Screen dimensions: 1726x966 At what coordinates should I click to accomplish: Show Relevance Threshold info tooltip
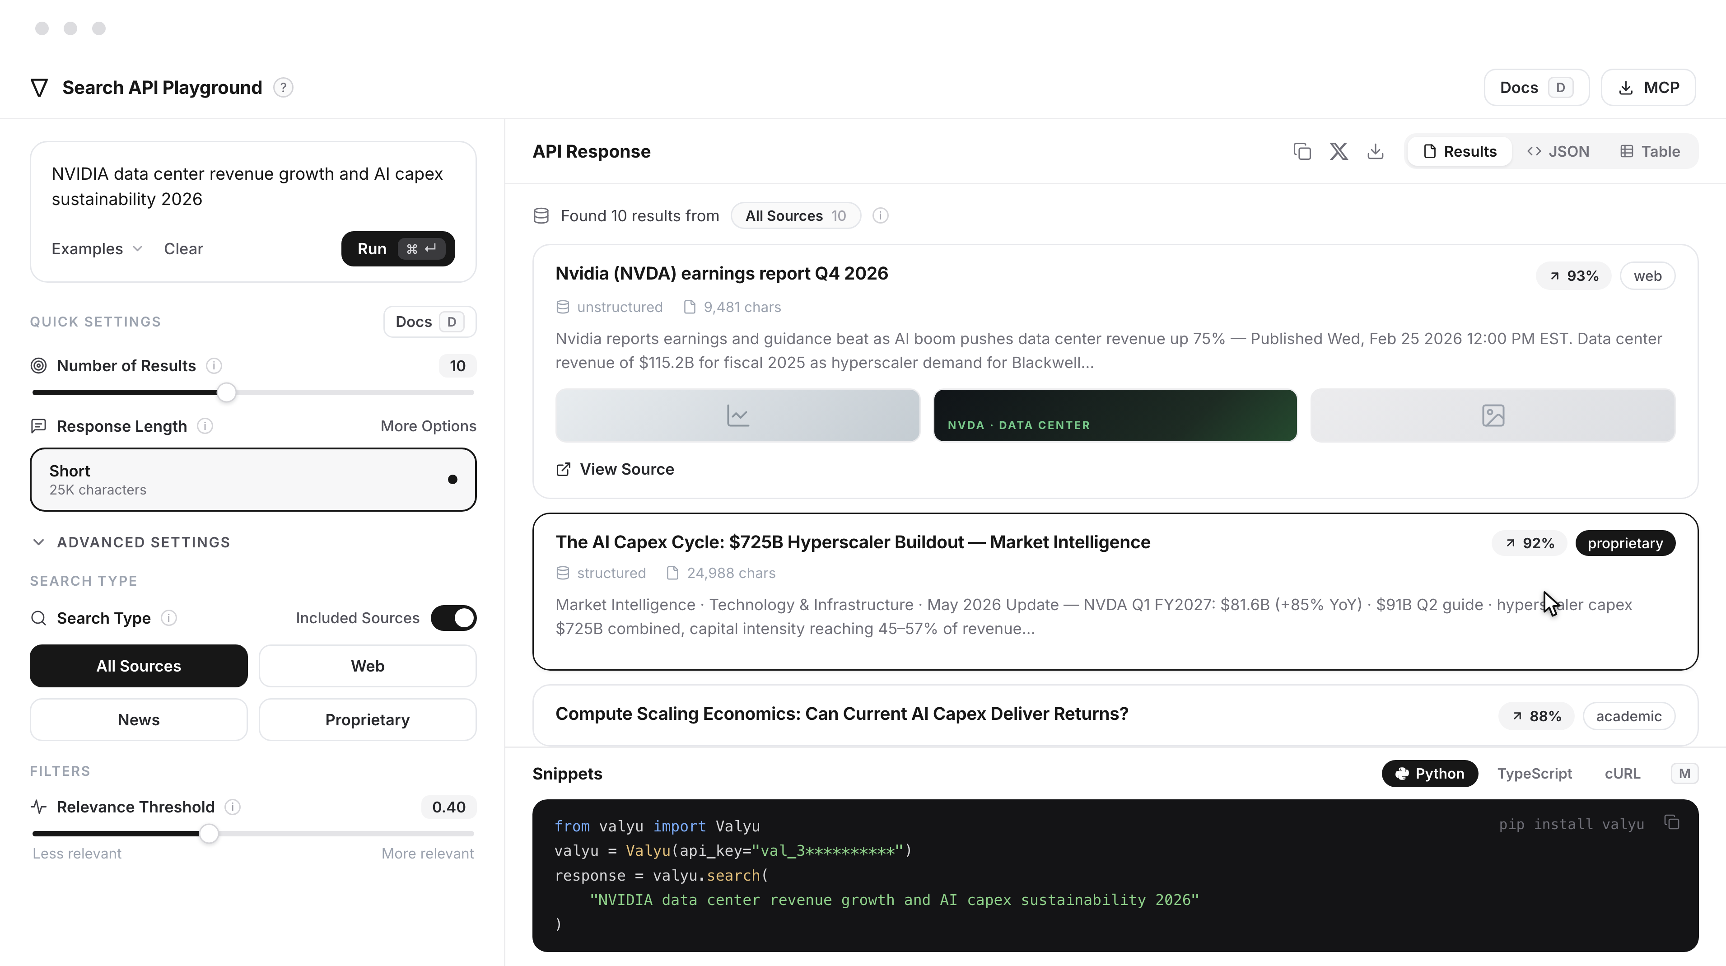(233, 807)
